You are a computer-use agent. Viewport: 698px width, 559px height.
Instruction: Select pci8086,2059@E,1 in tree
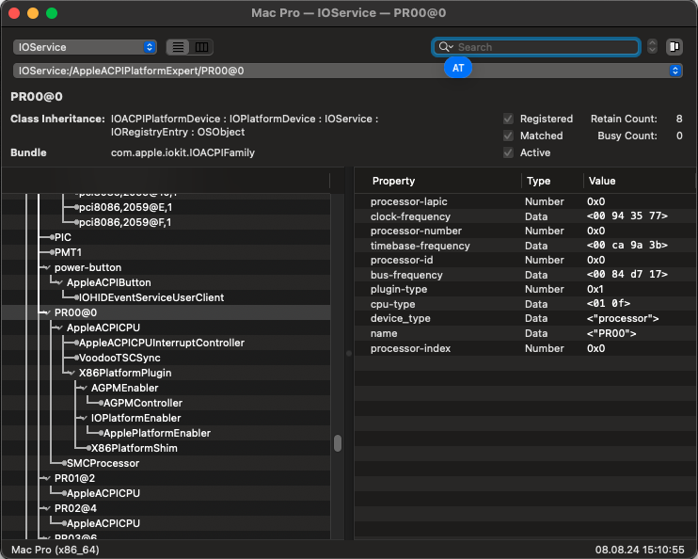[x=125, y=208]
